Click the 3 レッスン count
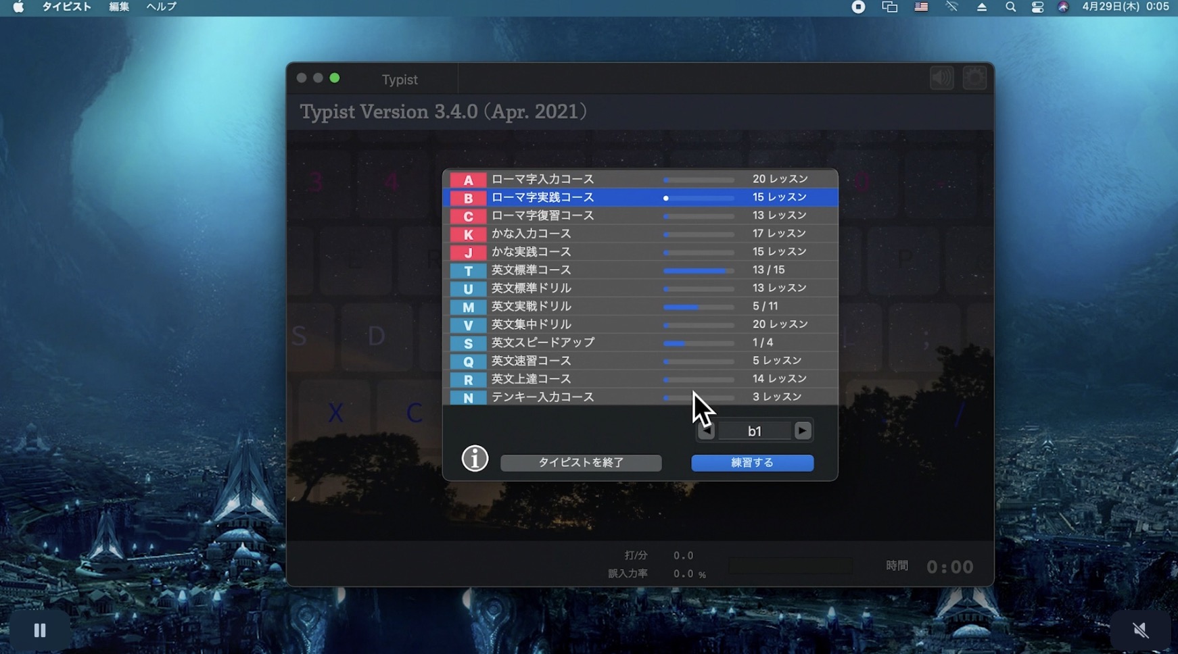The image size is (1178, 654). coord(777,397)
